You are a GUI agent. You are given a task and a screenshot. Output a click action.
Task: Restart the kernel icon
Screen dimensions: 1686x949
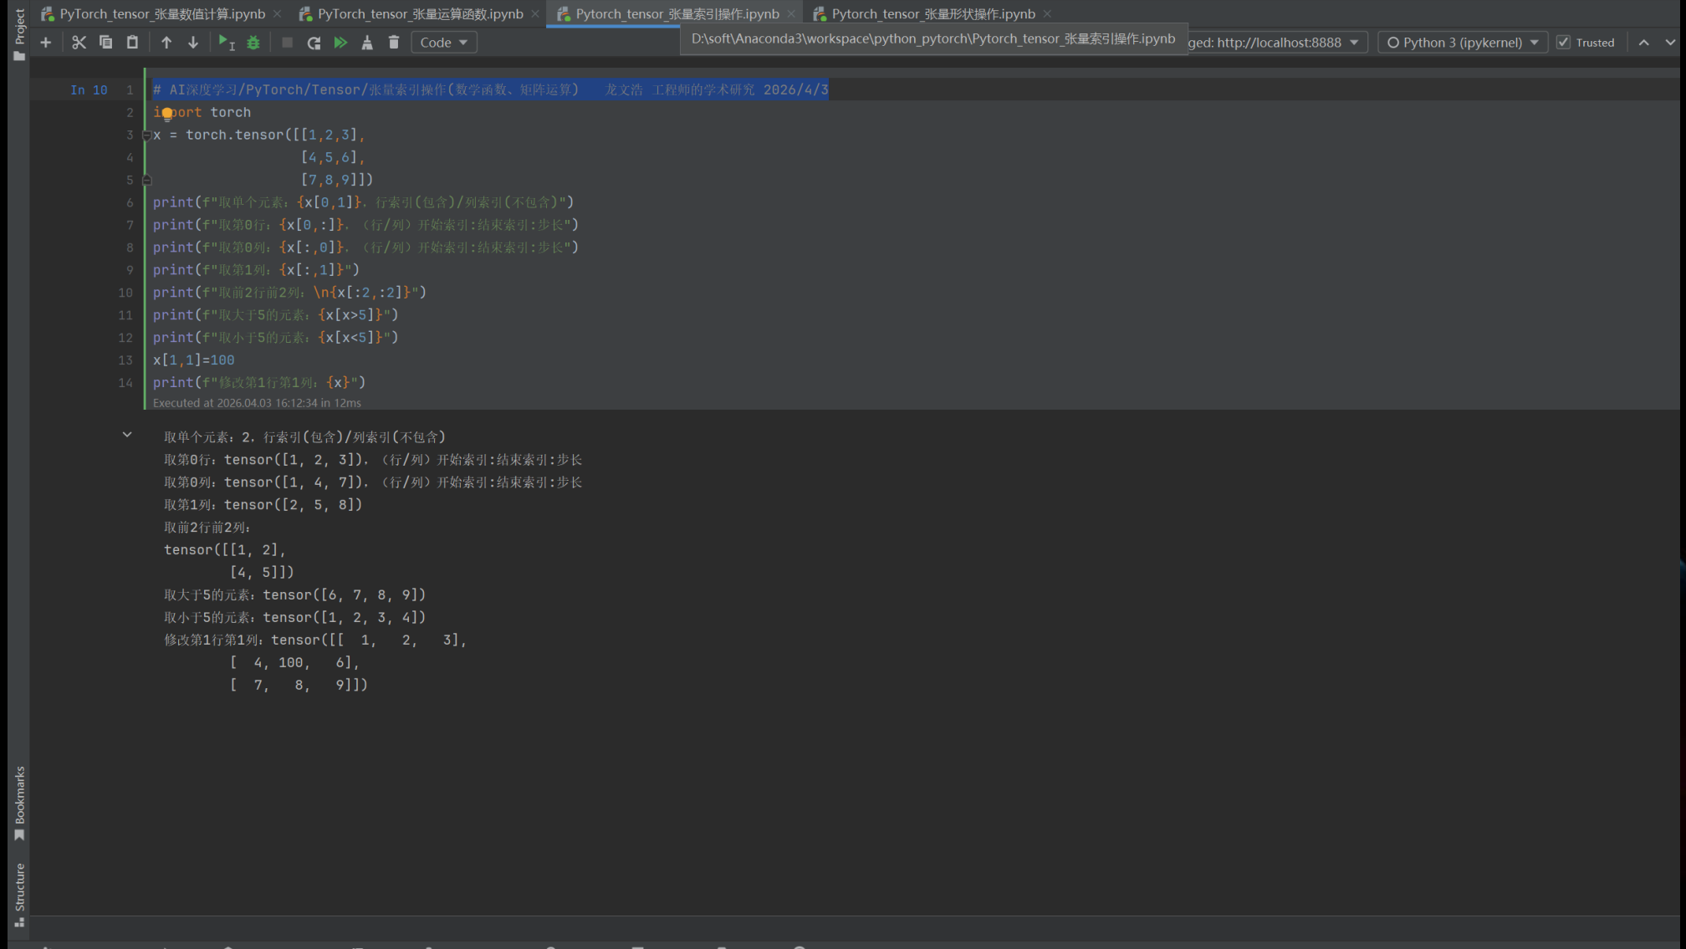pos(314,43)
